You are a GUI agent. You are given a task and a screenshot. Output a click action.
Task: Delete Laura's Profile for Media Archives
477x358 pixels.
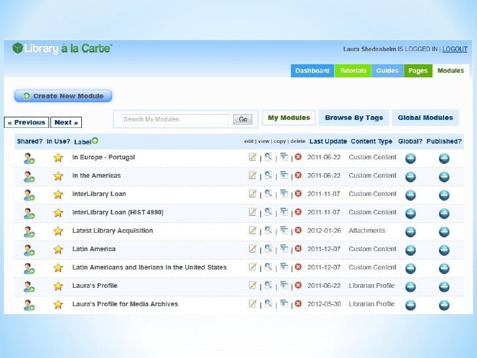tap(298, 304)
